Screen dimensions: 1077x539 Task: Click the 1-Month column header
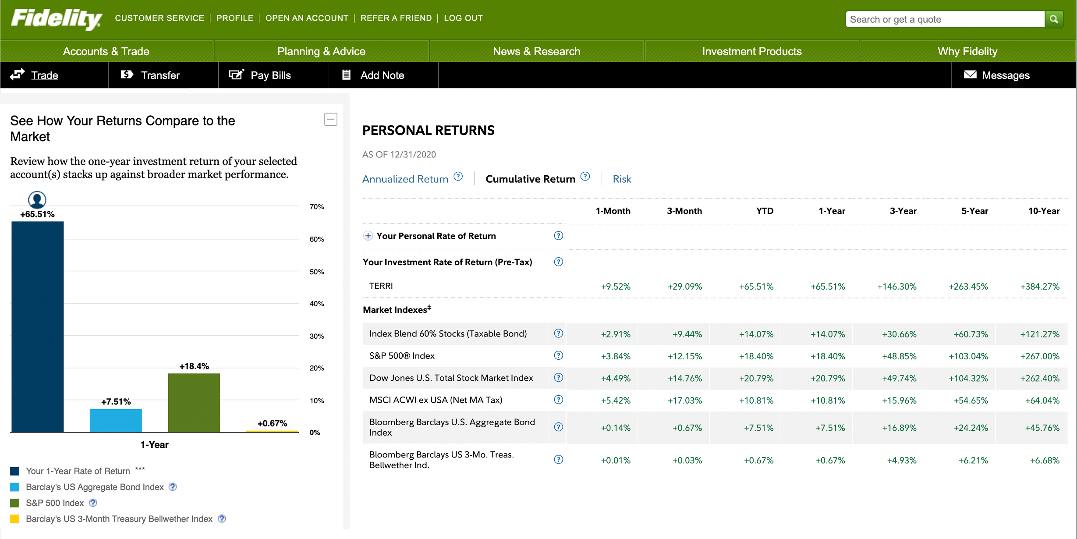coord(613,211)
